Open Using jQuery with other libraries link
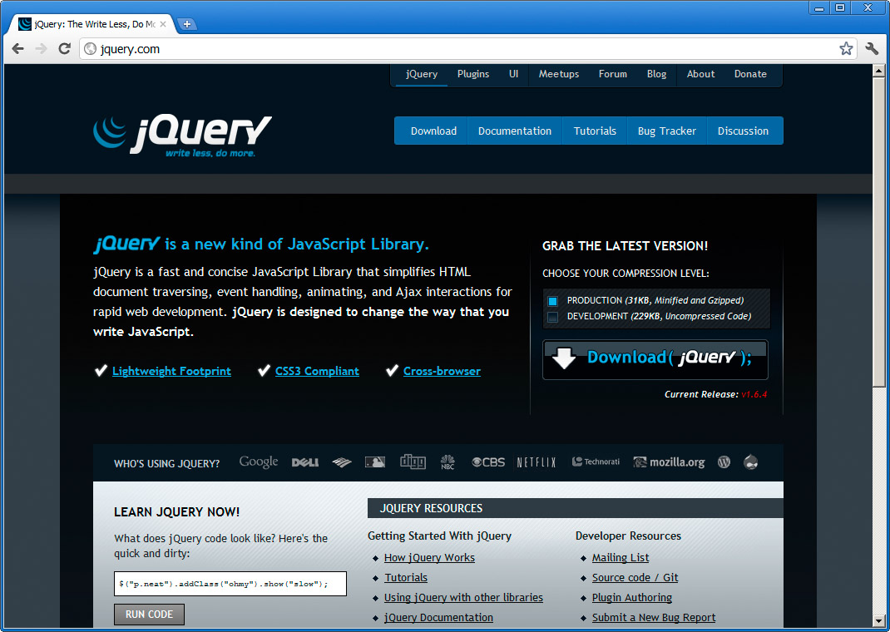Image resolution: width=890 pixels, height=632 pixels. point(464,597)
